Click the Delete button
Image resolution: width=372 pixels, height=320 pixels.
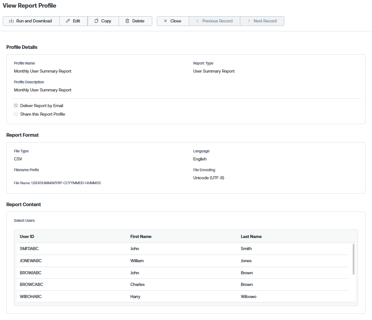point(136,21)
